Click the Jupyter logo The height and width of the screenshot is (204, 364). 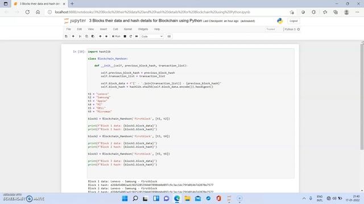click(75, 21)
